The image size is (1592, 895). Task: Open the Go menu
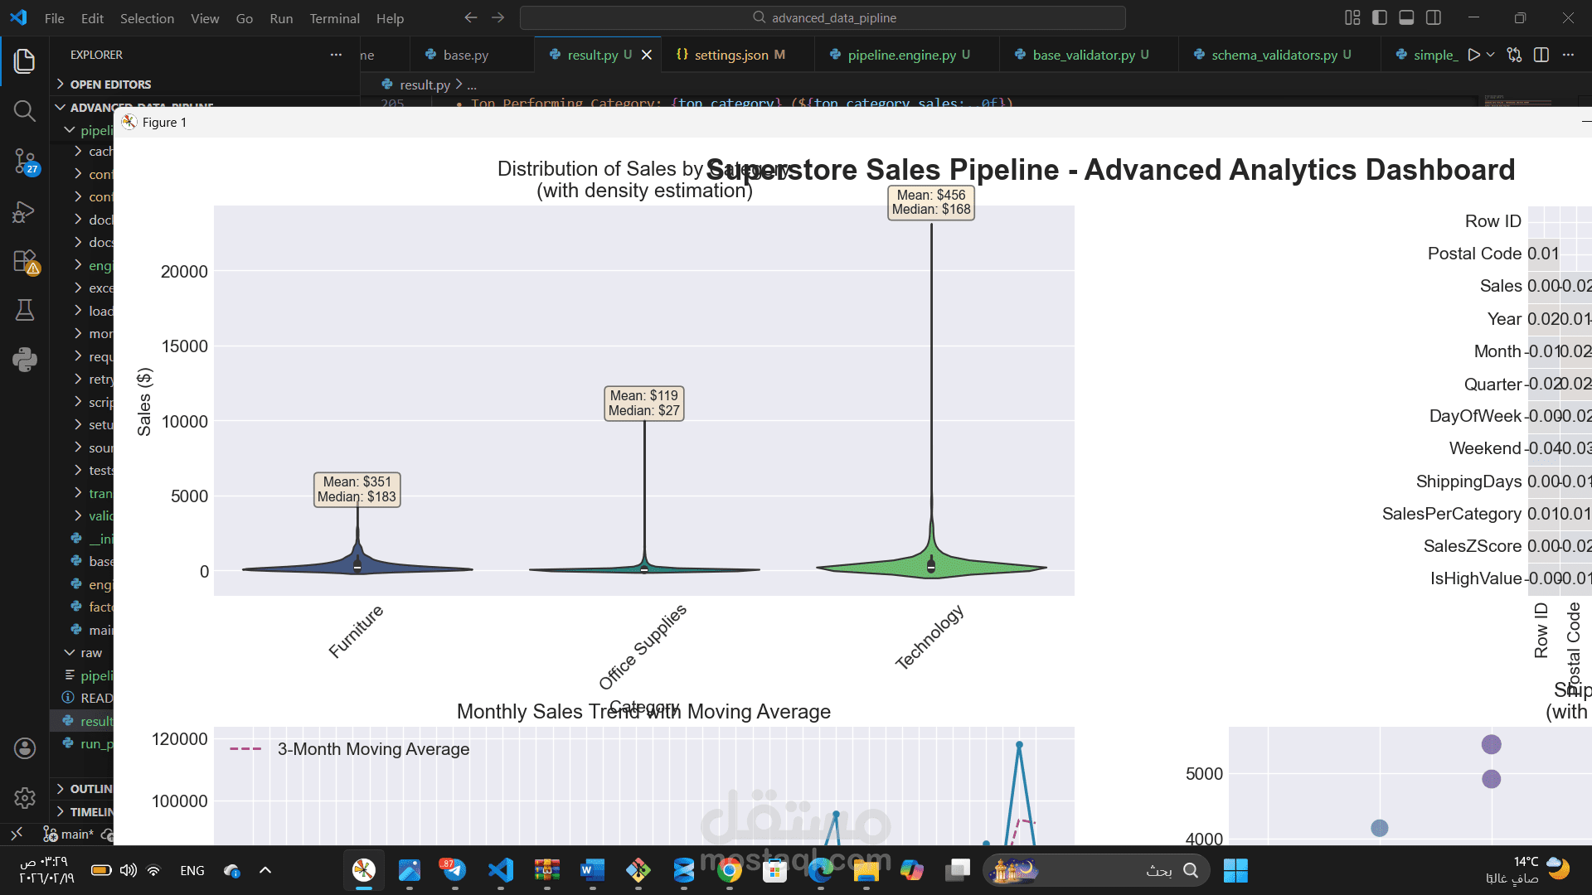pyautogui.click(x=245, y=18)
